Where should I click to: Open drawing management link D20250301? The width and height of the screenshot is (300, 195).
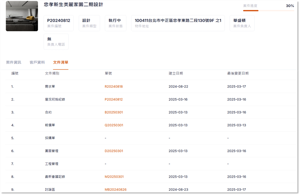114,151
